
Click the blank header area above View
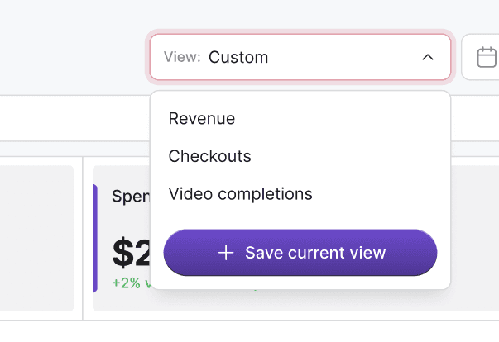click(x=250, y=14)
